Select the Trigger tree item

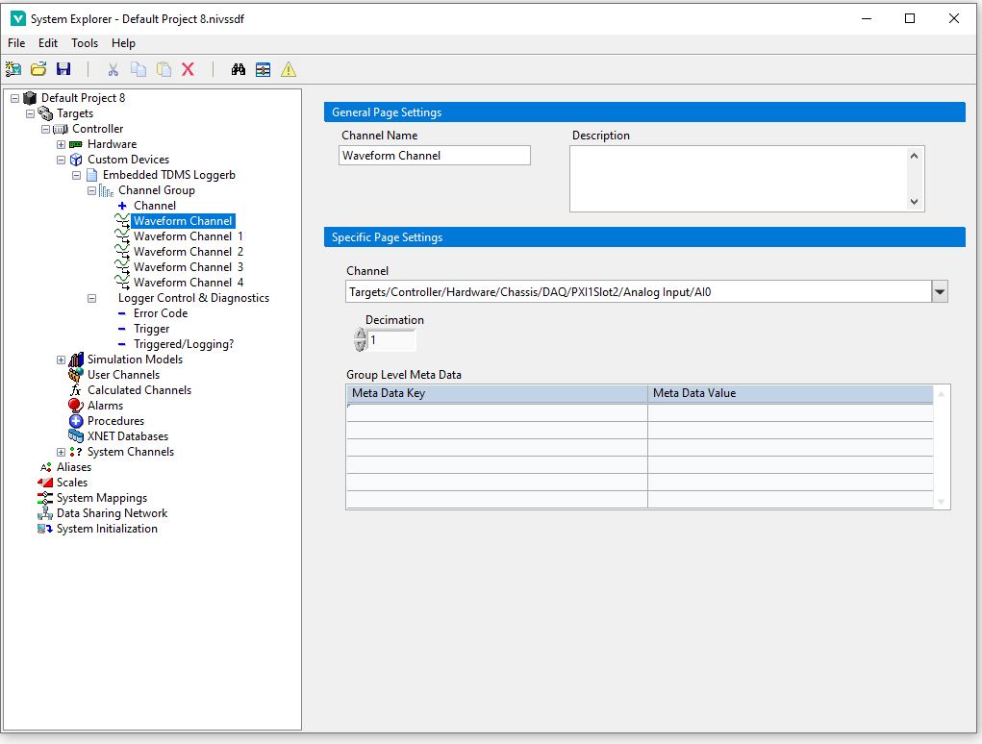[x=151, y=329]
